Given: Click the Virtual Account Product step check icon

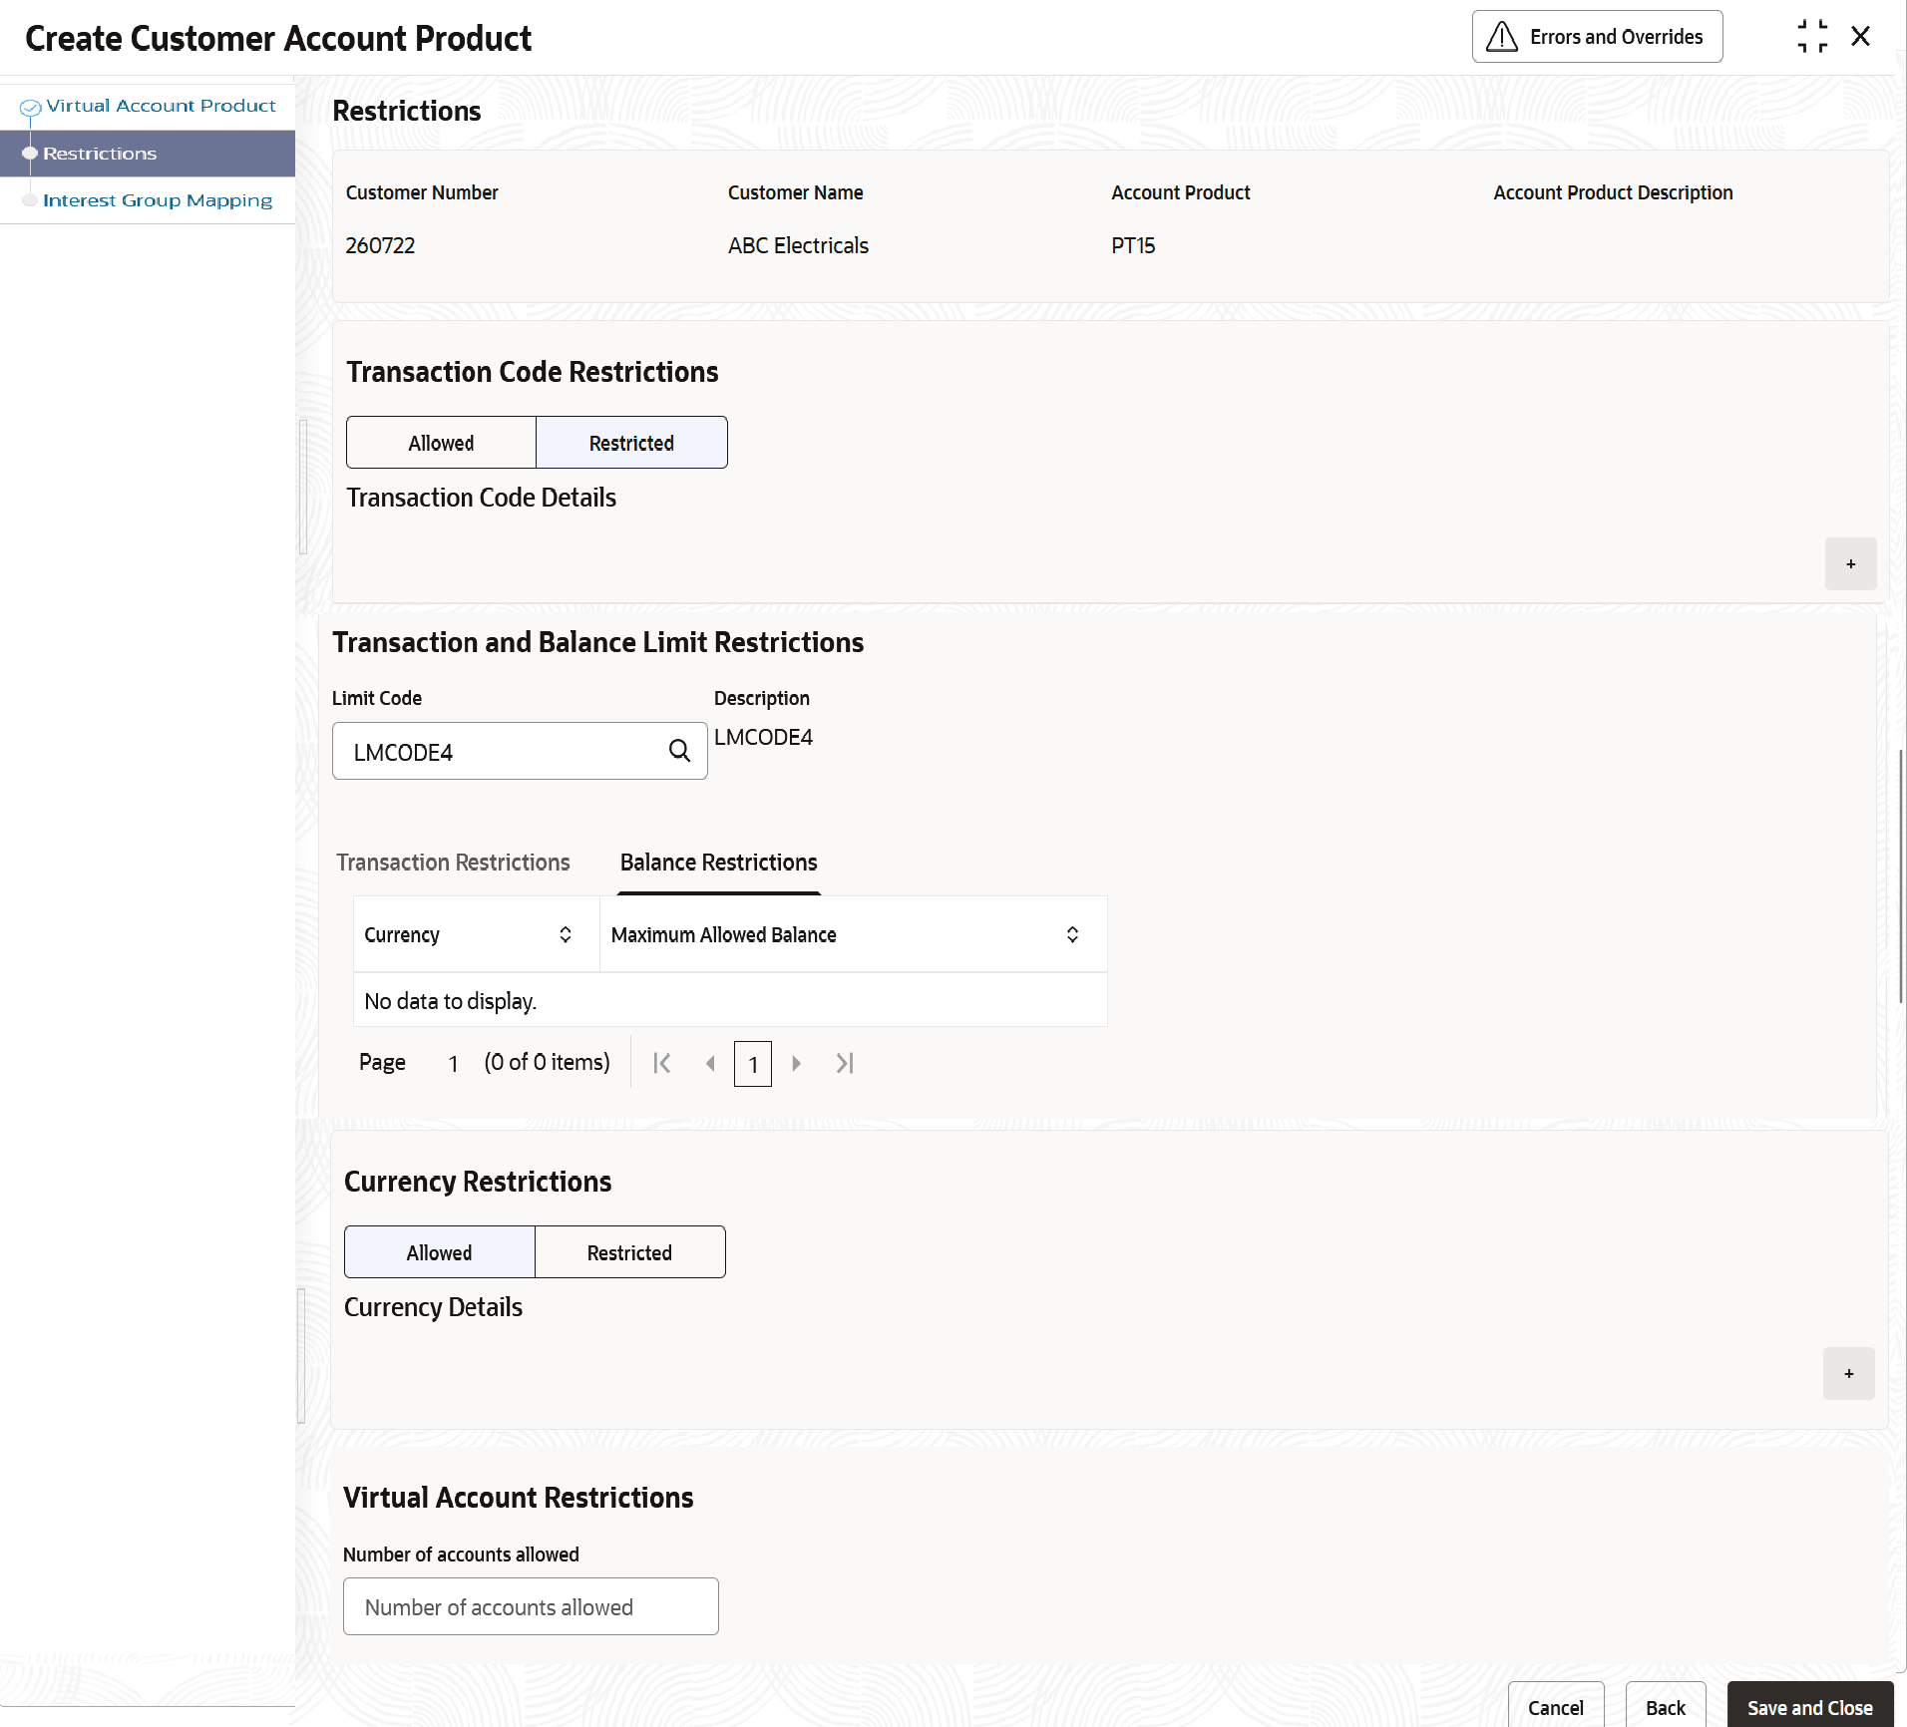Looking at the screenshot, I should click(31, 107).
